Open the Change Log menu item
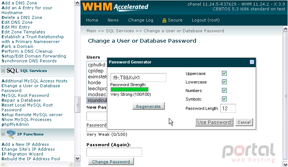Screen dimensions: 288x167 point(141,20)
